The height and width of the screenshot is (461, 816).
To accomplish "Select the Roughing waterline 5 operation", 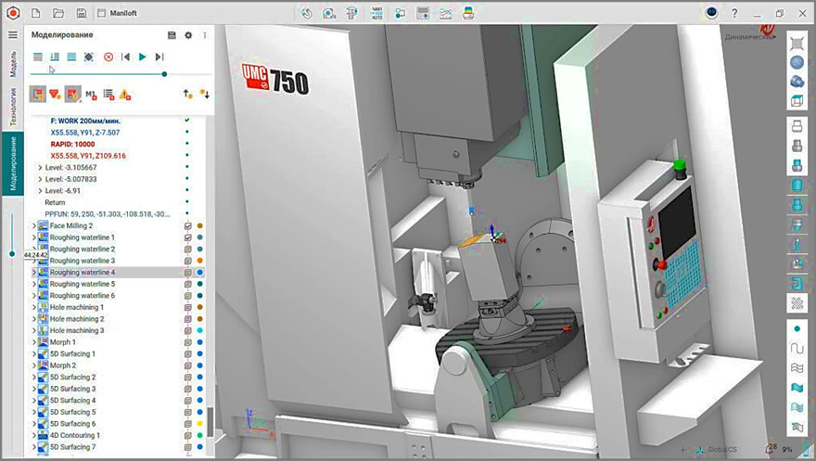I will point(83,284).
